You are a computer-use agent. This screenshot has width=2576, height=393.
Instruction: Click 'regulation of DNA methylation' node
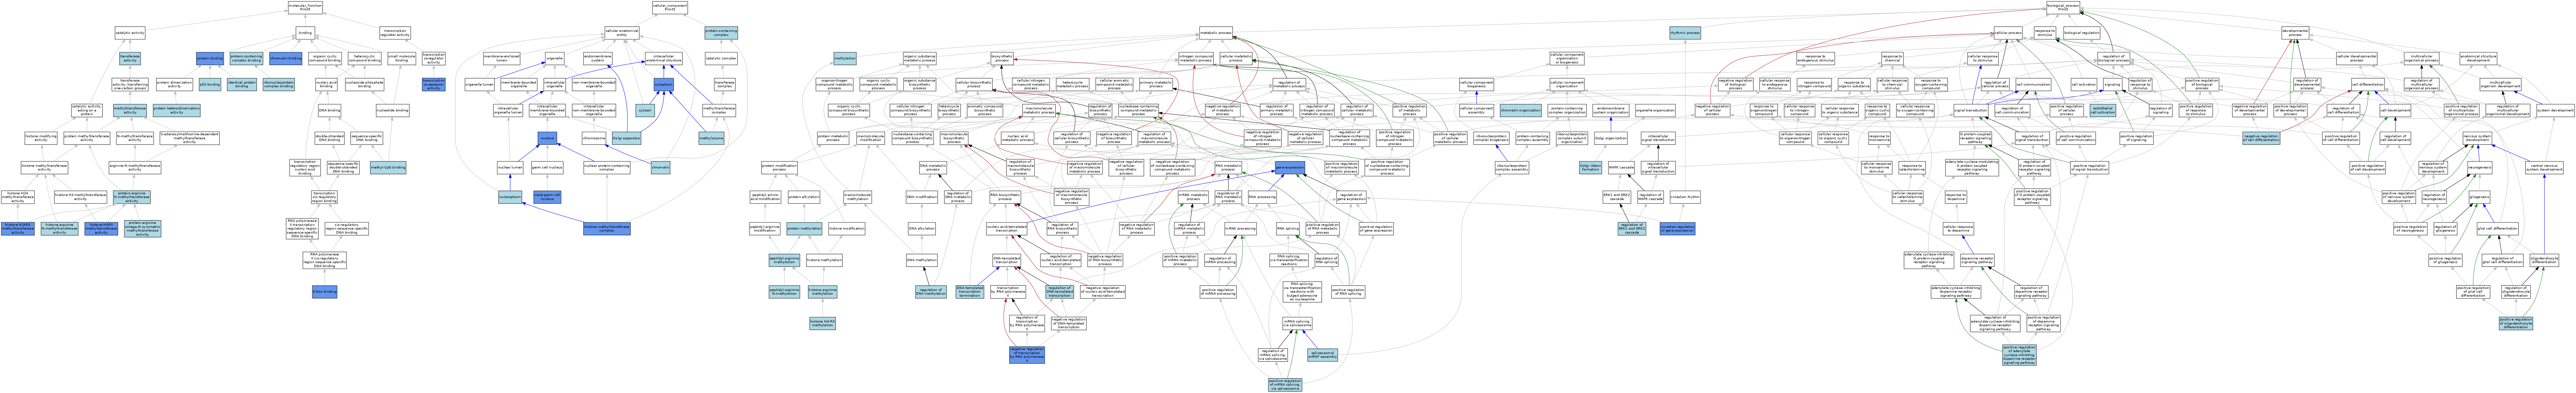pyautogui.click(x=931, y=292)
